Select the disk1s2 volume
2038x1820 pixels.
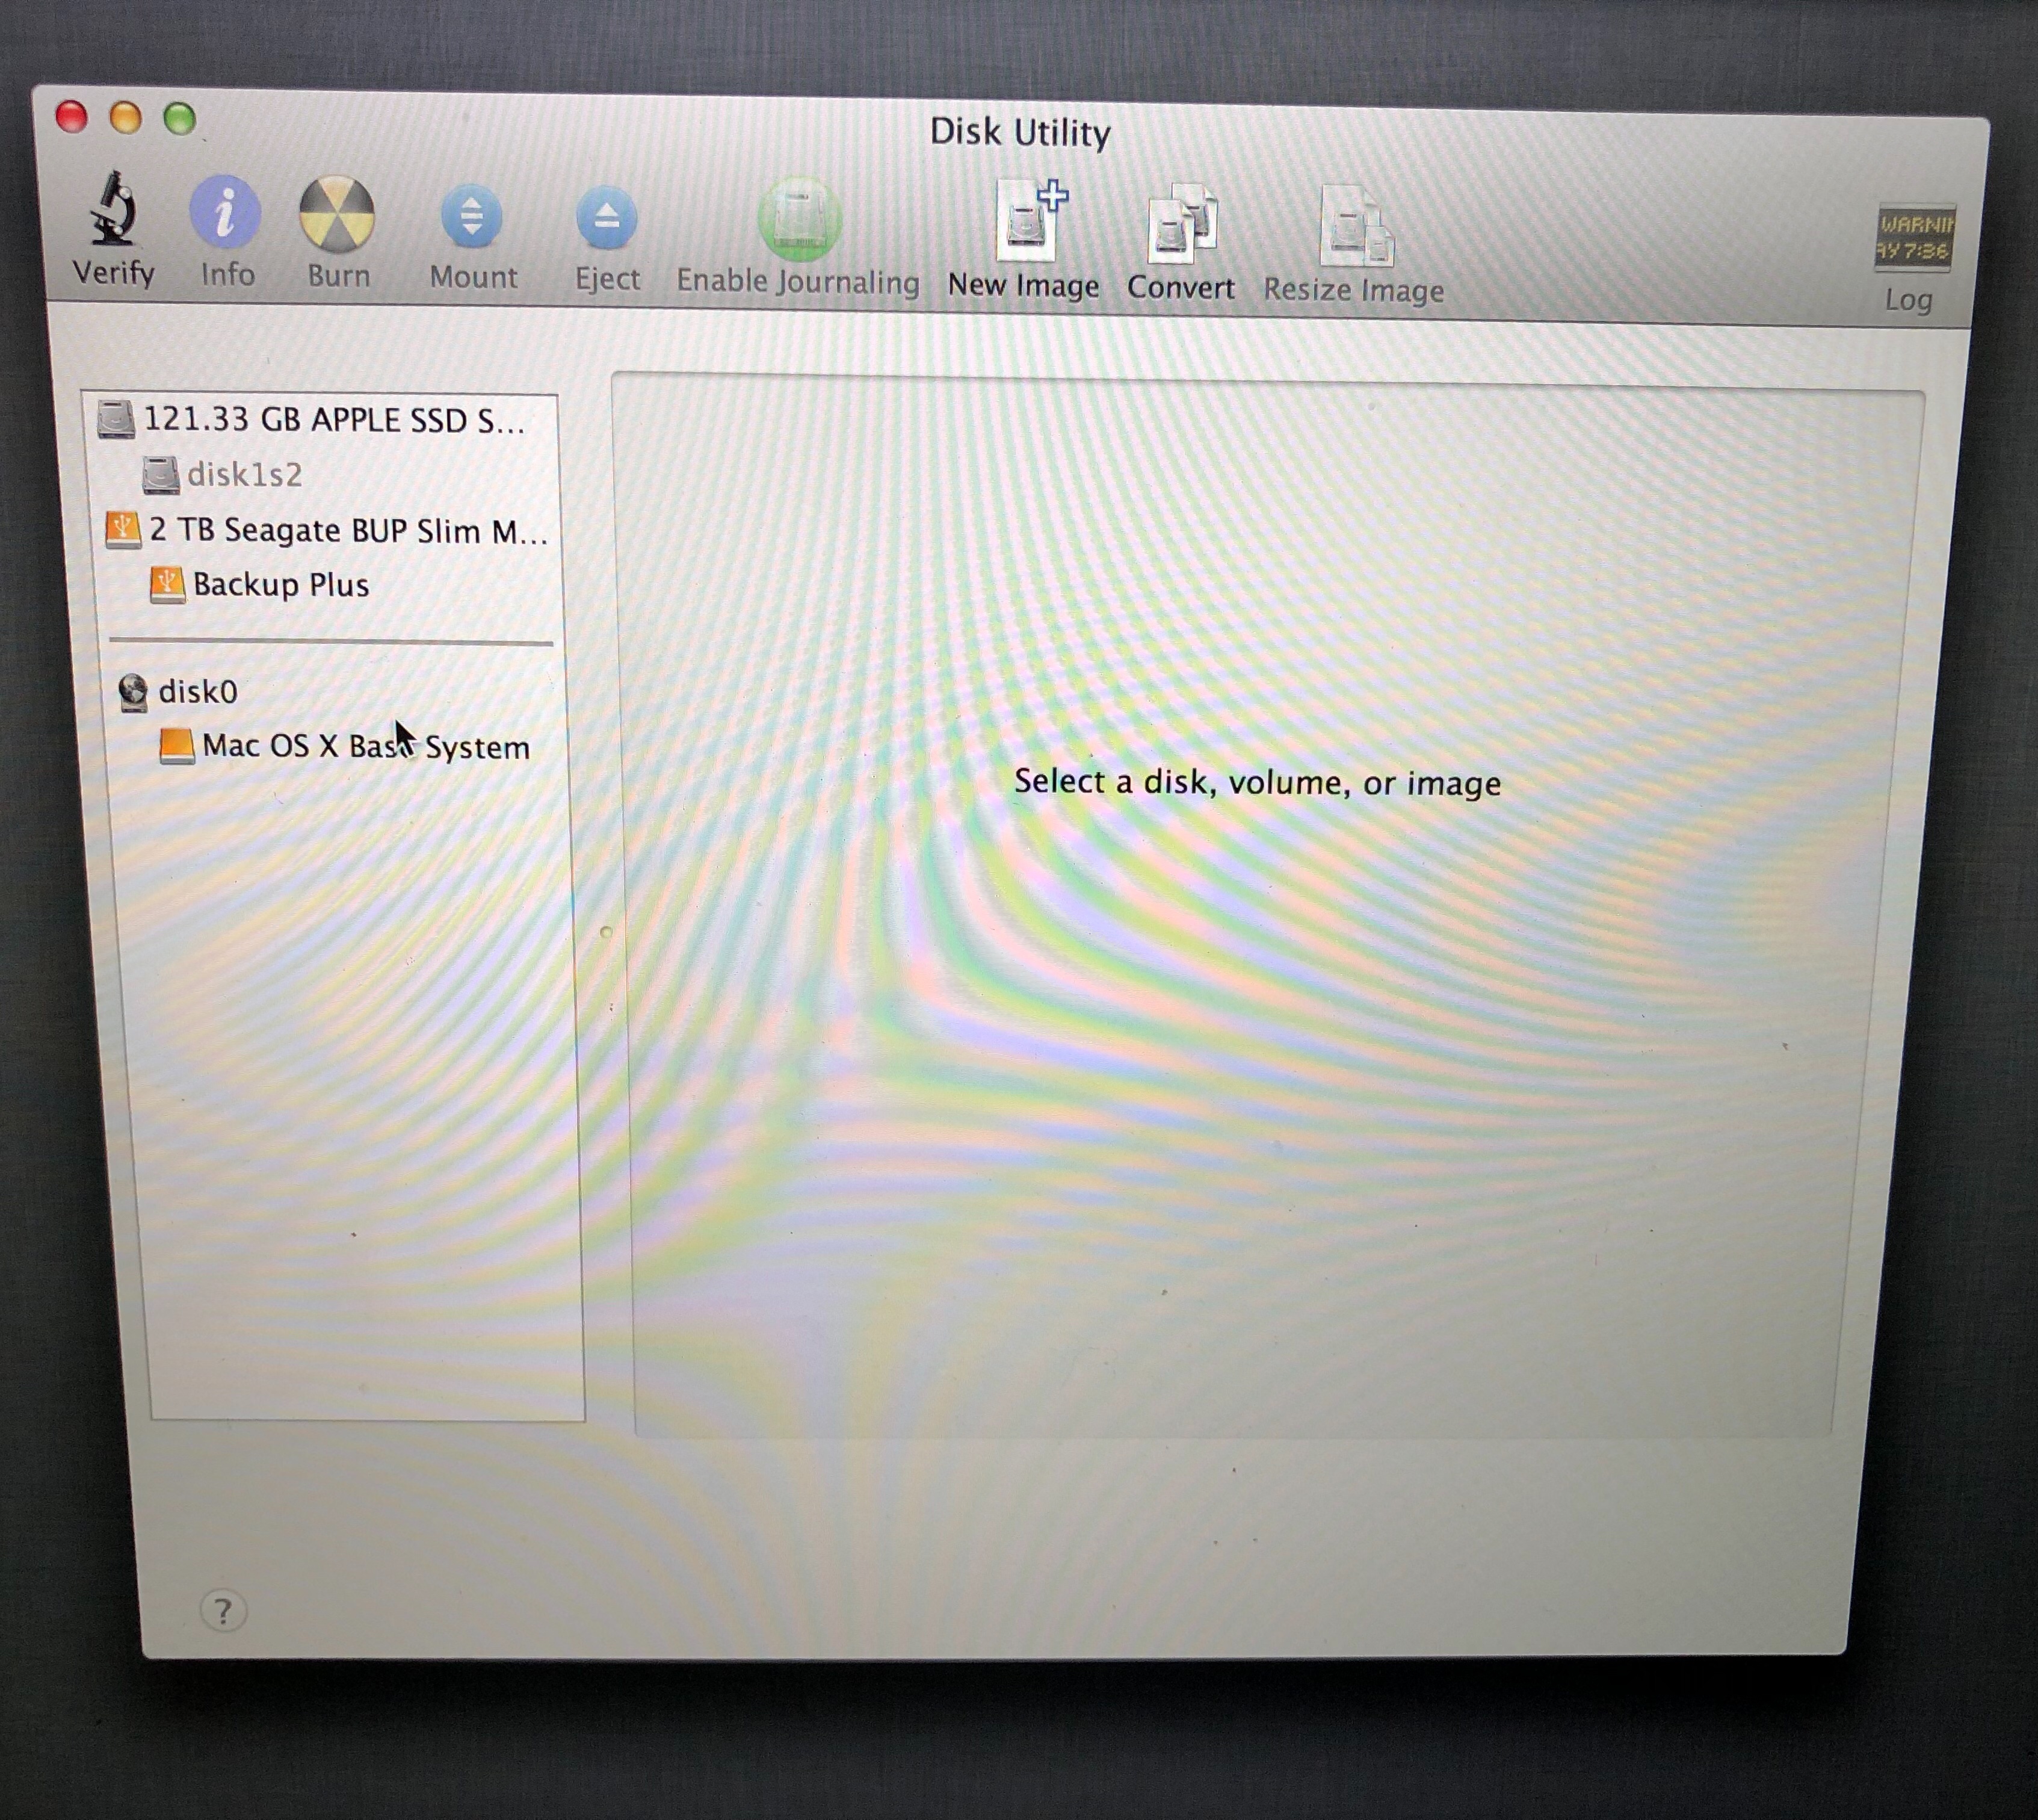click(x=244, y=475)
